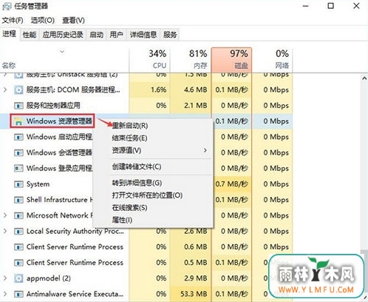
Task: Click the Shell Infrastructure Host icon
Action: pos(18,200)
